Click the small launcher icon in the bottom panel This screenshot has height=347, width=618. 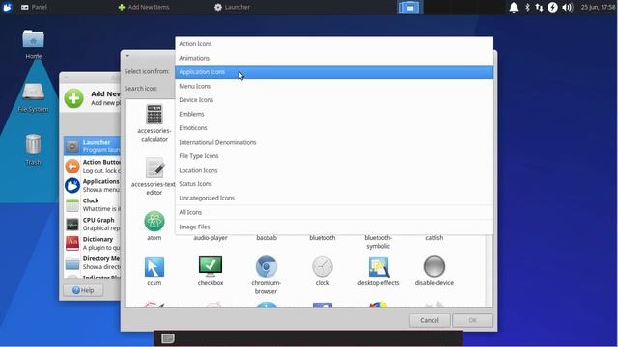pyautogui.click(x=168, y=338)
